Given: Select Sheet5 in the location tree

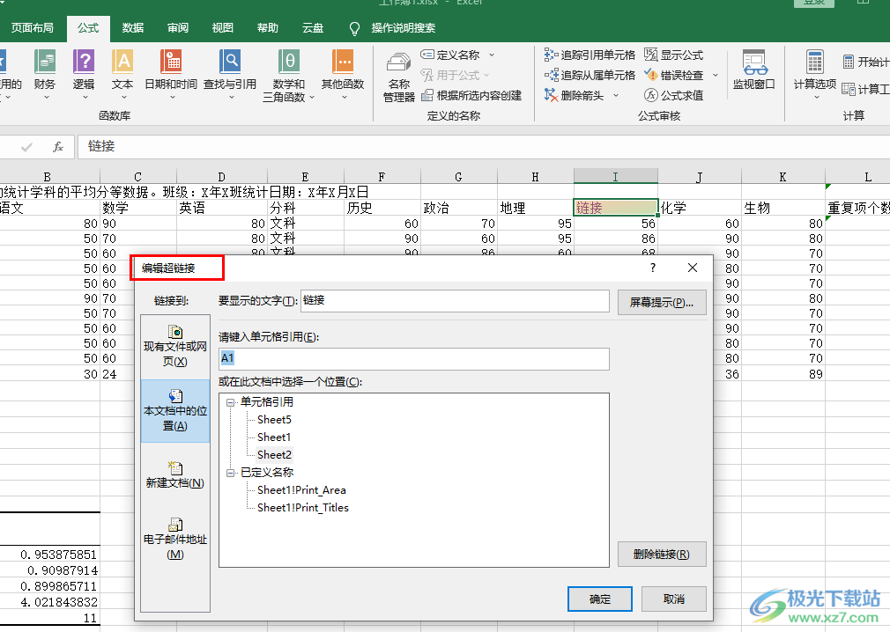Looking at the screenshot, I should coord(274,420).
